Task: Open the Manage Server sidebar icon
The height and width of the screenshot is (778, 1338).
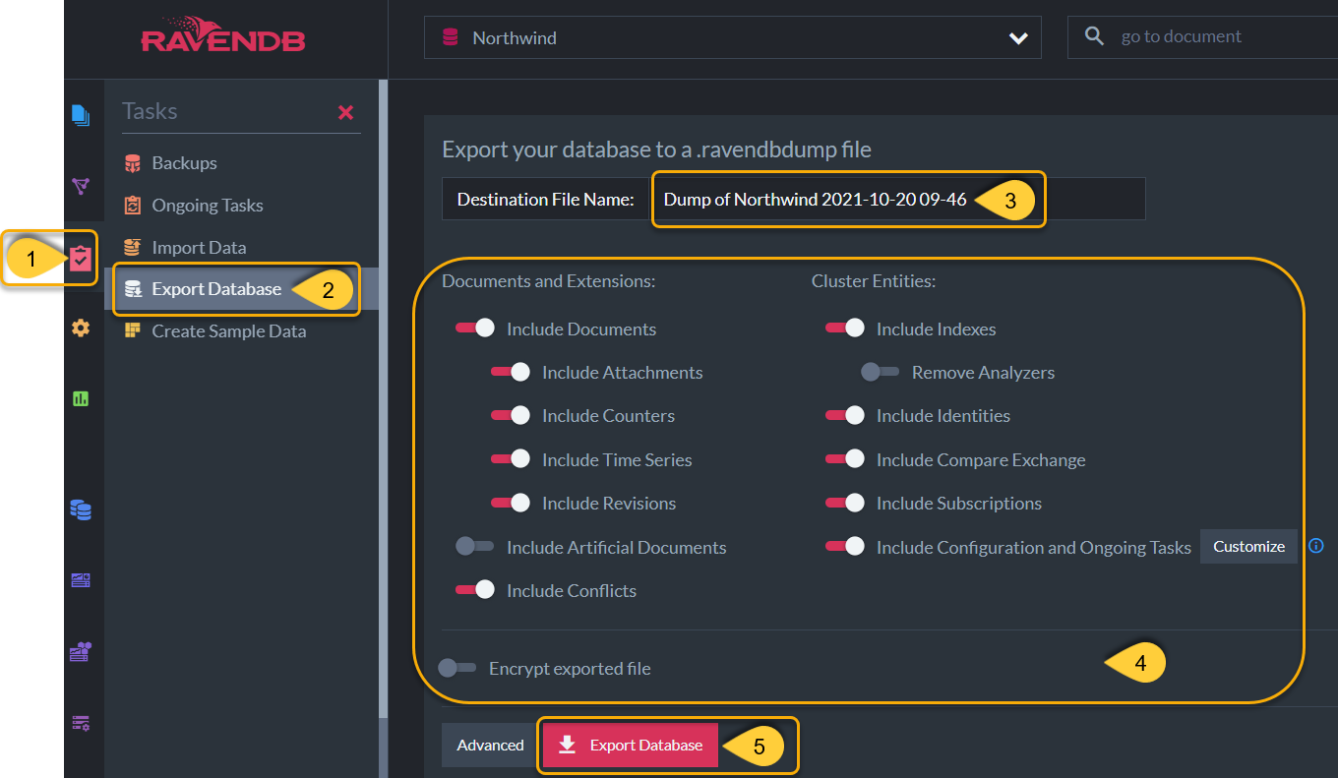Action: point(81,723)
